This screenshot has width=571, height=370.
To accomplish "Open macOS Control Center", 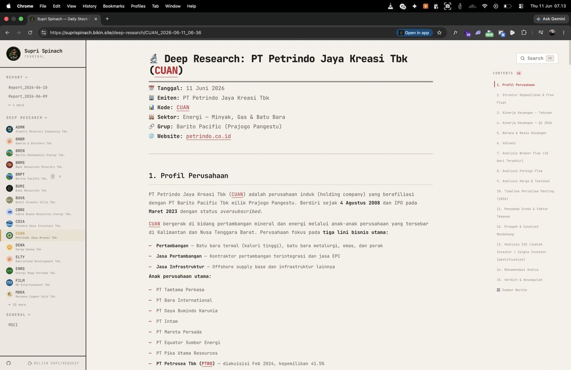I will pyautogui.click(x=521, y=6).
